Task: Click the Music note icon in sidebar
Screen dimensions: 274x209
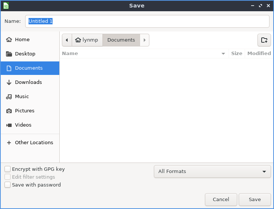Action: [9, 97]
